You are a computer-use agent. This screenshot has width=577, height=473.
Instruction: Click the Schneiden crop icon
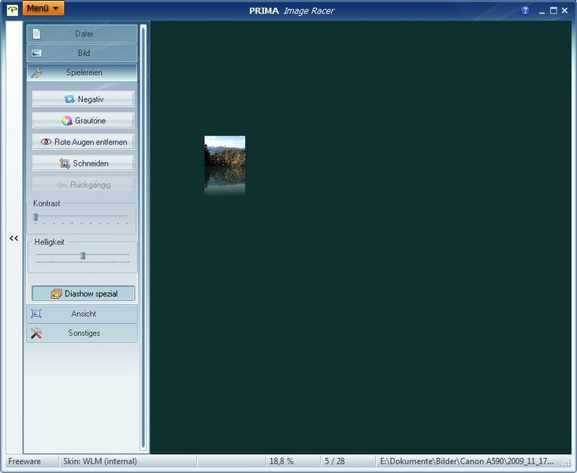coord(65,163)
